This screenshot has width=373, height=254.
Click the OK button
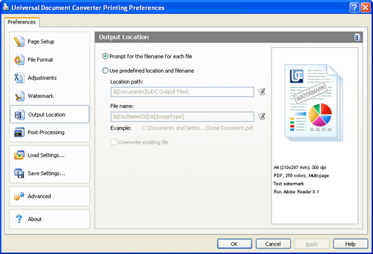(x=234, y=244)
